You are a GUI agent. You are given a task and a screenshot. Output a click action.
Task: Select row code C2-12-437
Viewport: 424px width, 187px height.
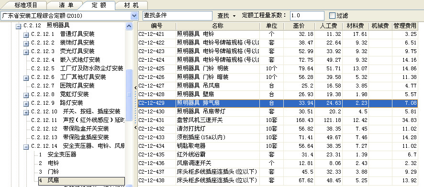(151, 172)
